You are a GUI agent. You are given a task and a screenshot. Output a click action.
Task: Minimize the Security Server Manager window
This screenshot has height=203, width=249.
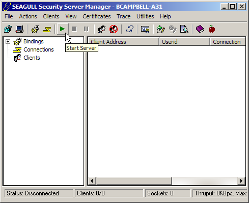pyautogui.click(x=224, y=7)
